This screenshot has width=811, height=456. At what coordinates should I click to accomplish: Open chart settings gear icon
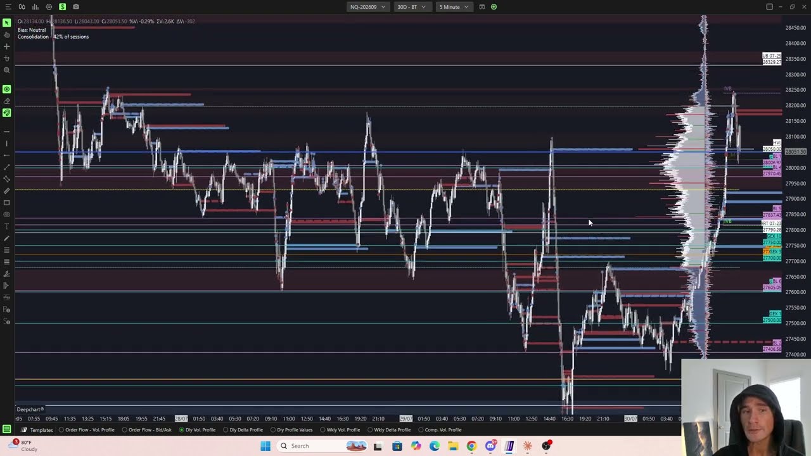pyautogui.click(x=49, y=7)
